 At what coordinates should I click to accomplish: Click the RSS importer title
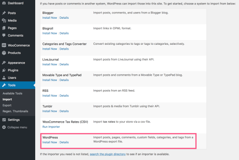45,90
